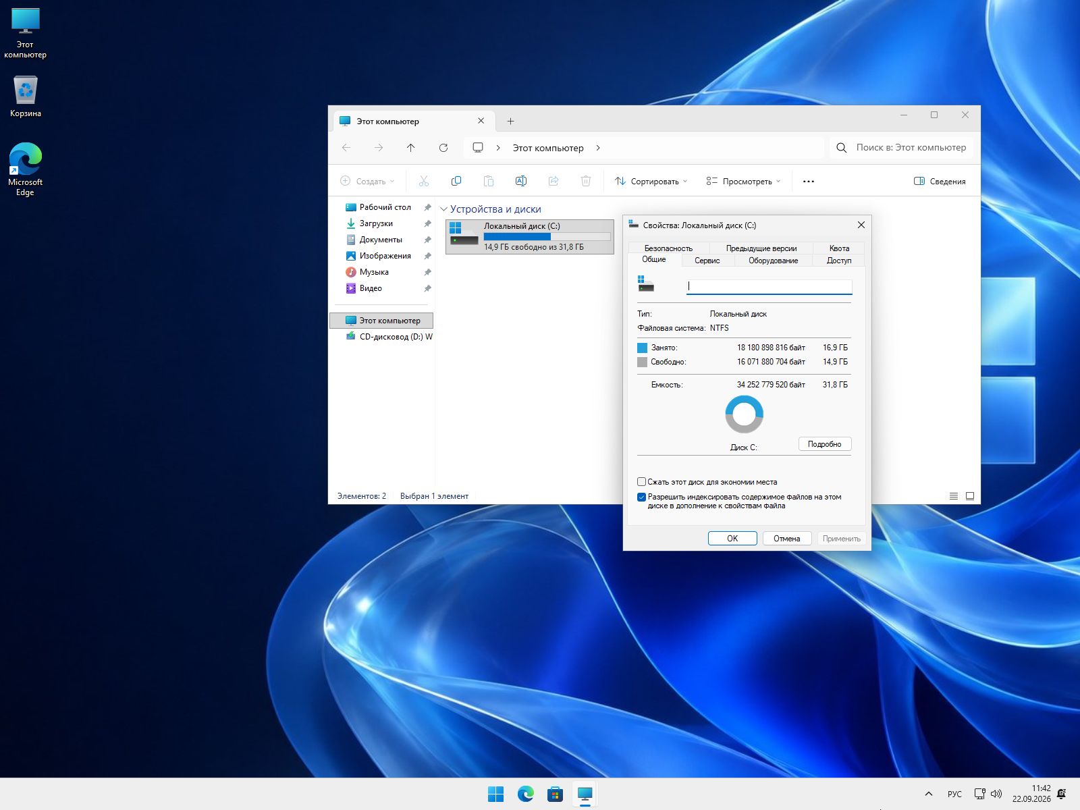This screenshot has width=1080, height=810.
Task: Show hidden tray icons chevron
Action: coord(929,794)
